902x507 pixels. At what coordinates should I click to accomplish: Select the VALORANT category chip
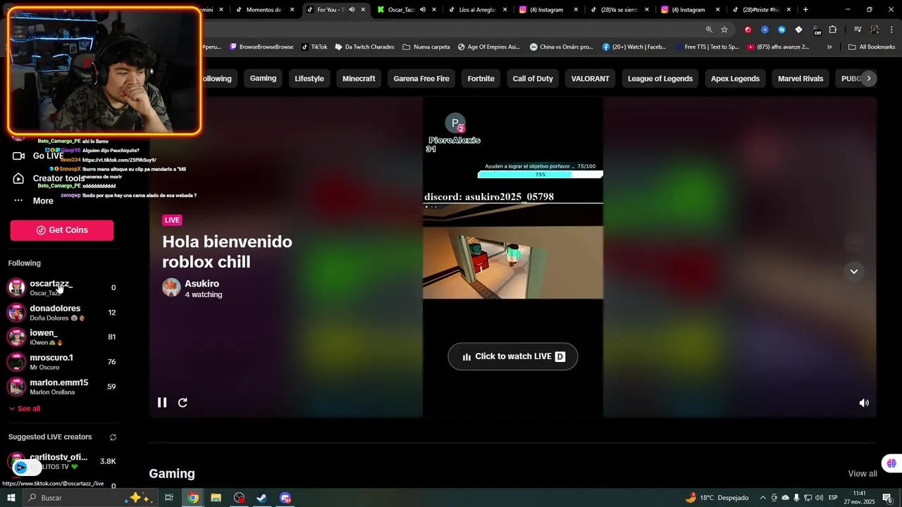[x=591, y=78]
